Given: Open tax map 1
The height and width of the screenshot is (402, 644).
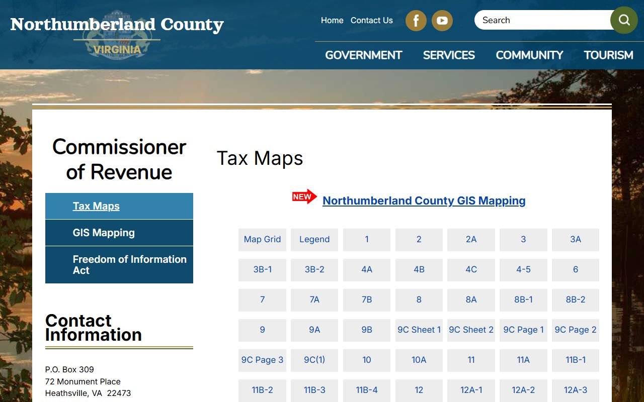Looking at the screenshot, I should click(367, 240).
